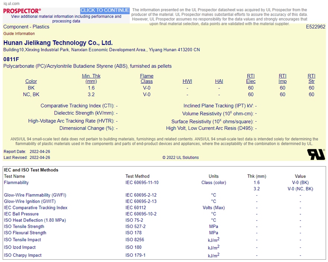Click the CLICK TO CONTINUE button
Screen dimensions: 328x262
[x=105, y=10]
